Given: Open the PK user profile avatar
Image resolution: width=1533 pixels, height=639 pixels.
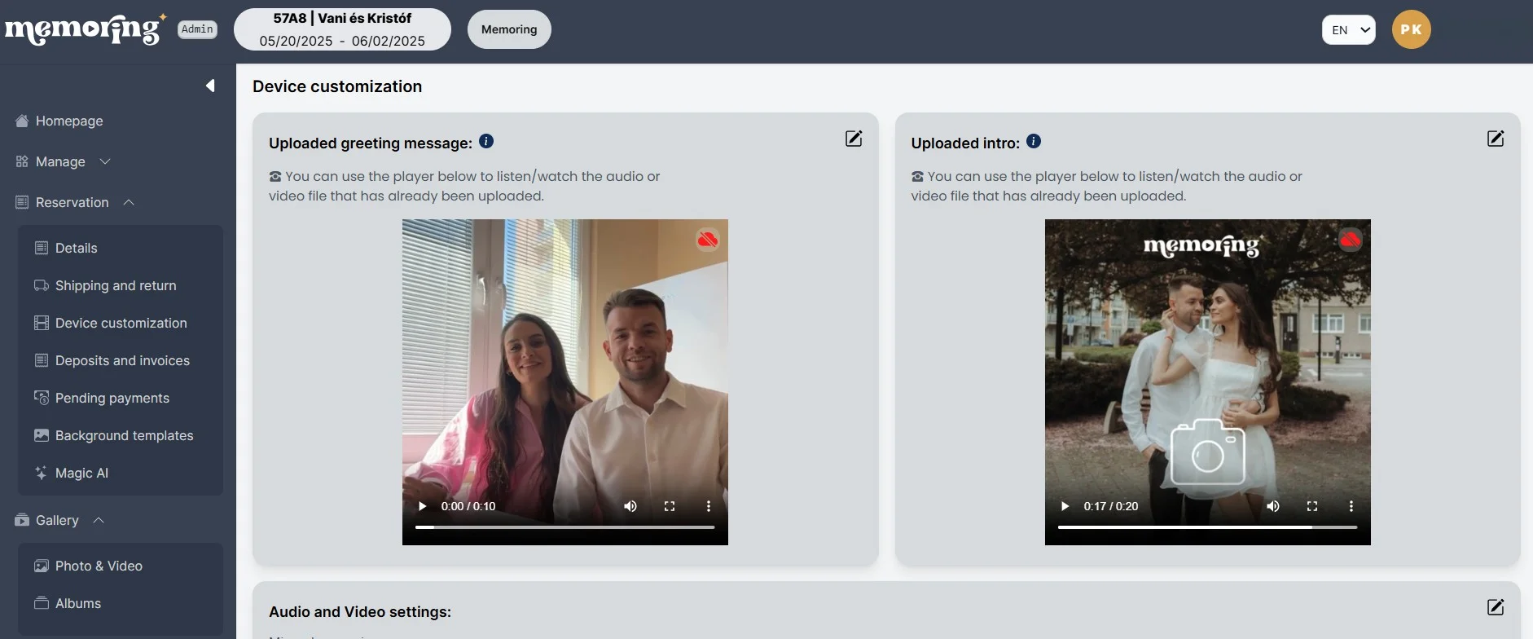Looking at the screenshot, I should pyautogui.click(x=1411, y=29).
